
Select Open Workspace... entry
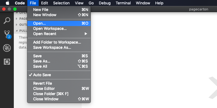[x=59, y=29]
